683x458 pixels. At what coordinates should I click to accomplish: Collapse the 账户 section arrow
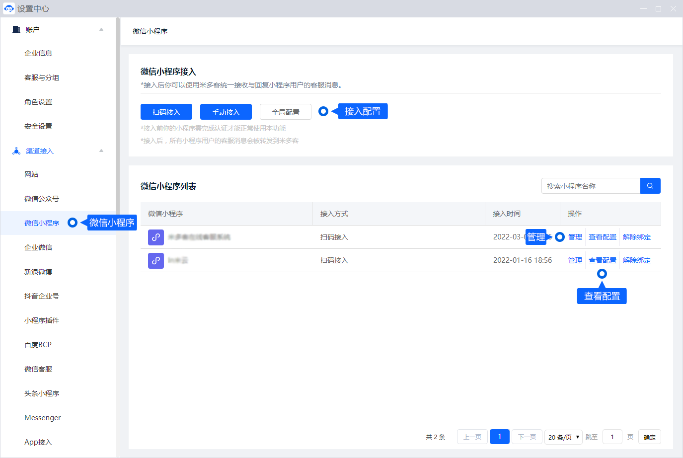coord(101,29)
